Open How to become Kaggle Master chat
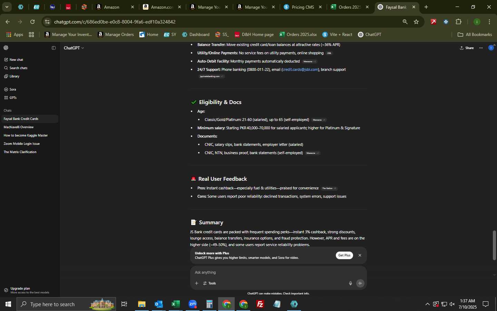Viewport: 497px width, 311px height. [29, 135]
